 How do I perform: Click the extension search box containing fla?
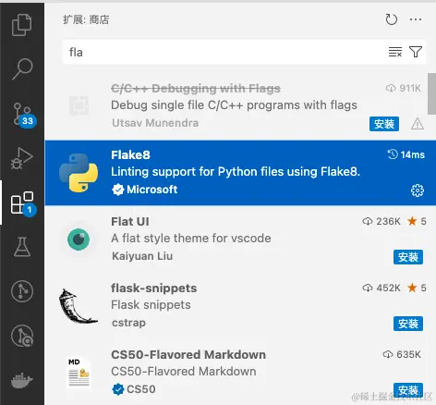(224, 52)
